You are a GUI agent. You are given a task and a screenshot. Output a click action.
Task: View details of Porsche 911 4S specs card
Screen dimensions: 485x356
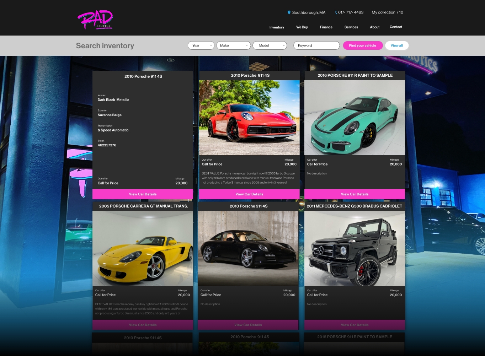(x=143, y=194)
